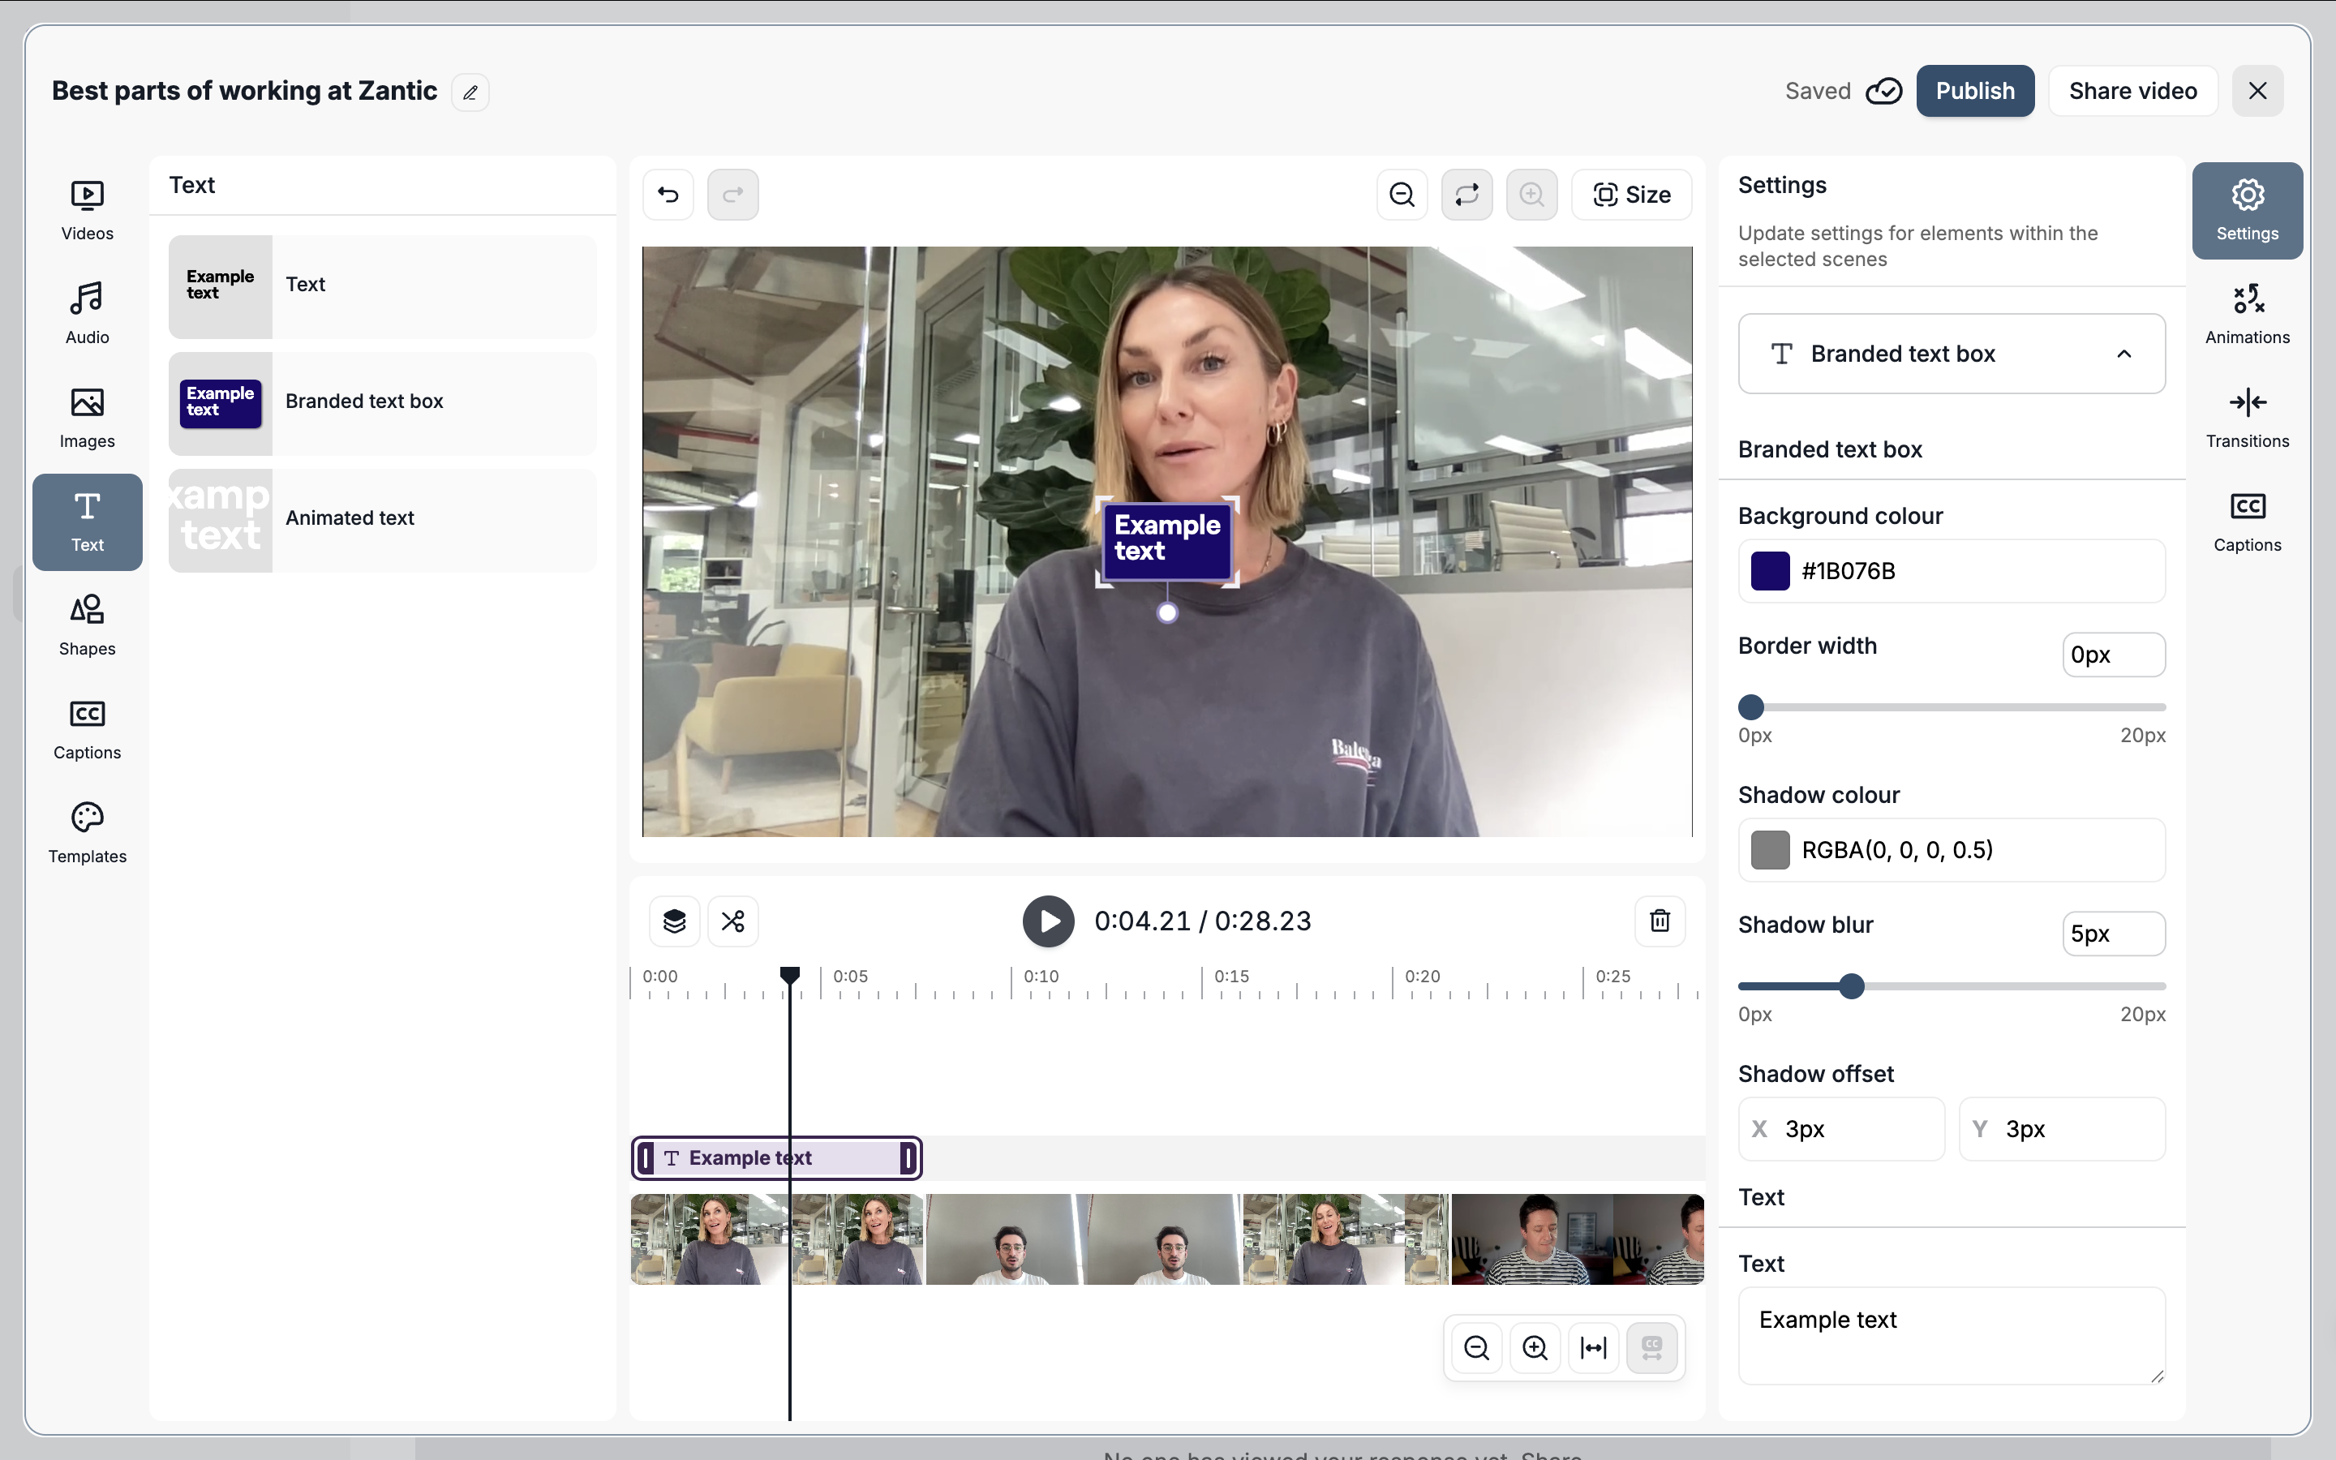Zoom in on the timeline
This screenshot has width=2336, height=1460.
click(1535, 1347)
